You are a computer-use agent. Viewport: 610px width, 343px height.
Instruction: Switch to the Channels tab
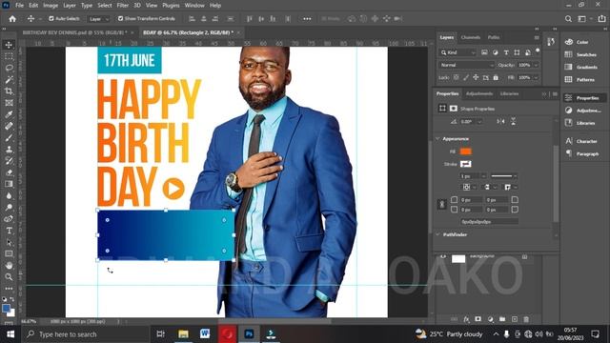[x=470, y=37]
